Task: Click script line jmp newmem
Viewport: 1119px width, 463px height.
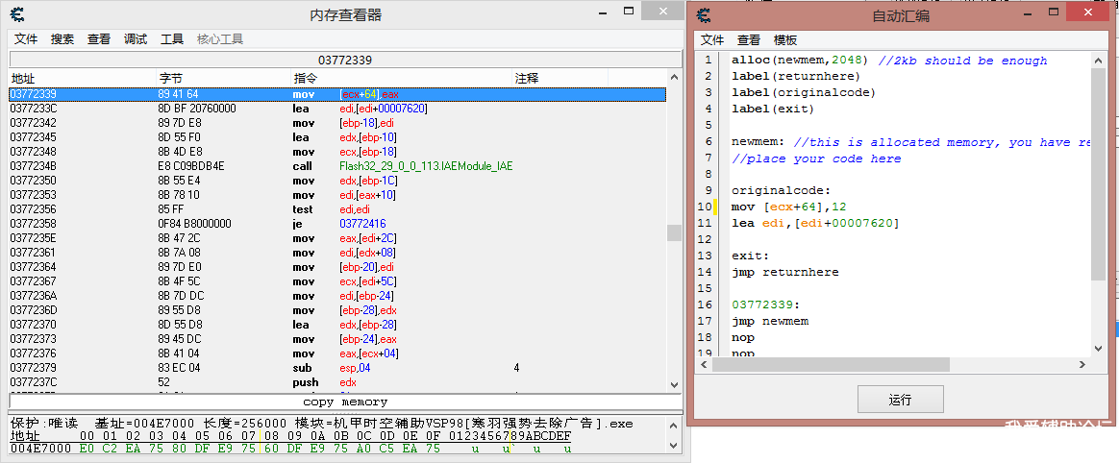Action: tap(770, 321)
